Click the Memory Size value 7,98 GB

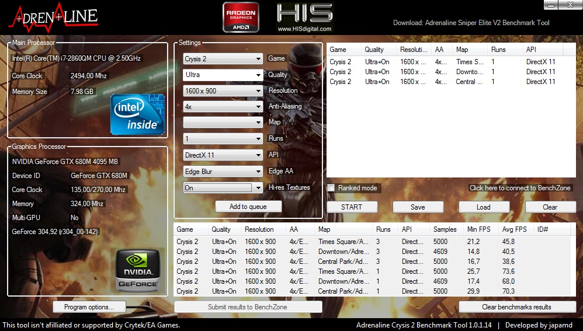[82, 92]
